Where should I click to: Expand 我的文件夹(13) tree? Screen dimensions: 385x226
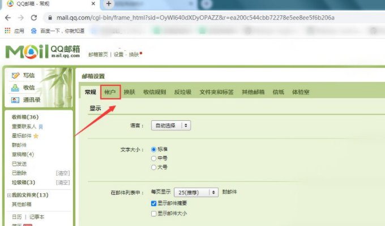[x=9, y=195]
